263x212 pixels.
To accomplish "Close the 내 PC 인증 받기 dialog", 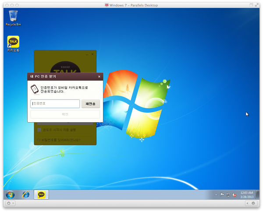I will [99, 77].
